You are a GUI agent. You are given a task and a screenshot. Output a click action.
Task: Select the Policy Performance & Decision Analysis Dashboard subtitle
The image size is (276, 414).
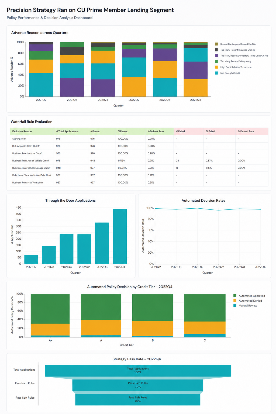pos(50,18)
